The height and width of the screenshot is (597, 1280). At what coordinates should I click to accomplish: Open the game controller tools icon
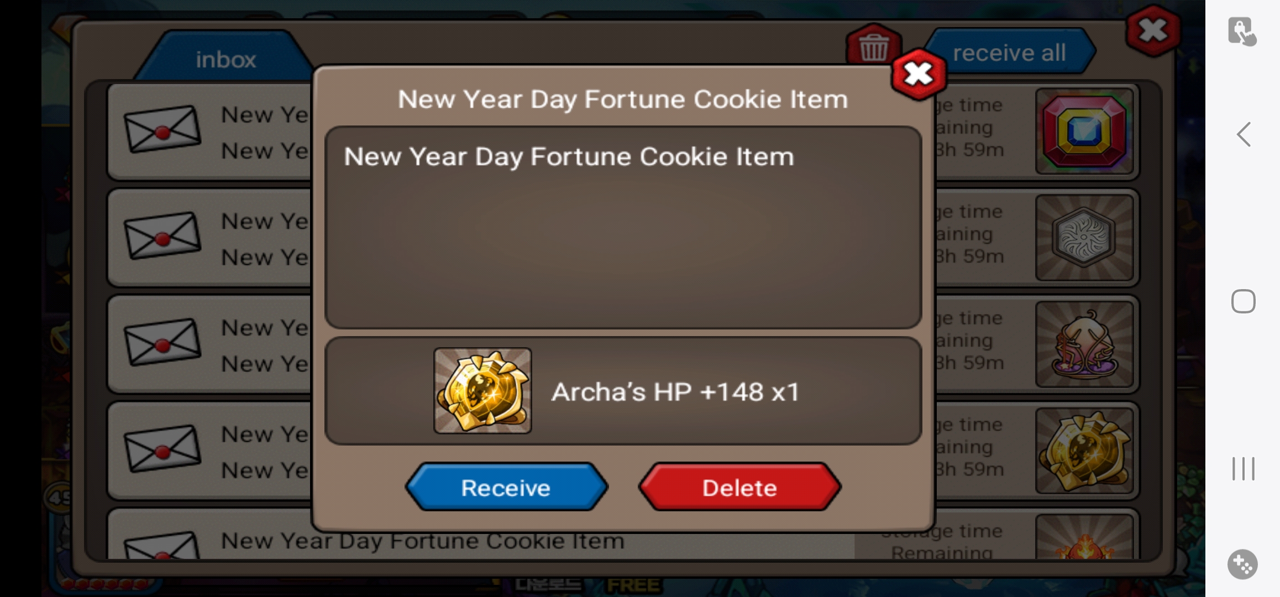coord(1242,564)
